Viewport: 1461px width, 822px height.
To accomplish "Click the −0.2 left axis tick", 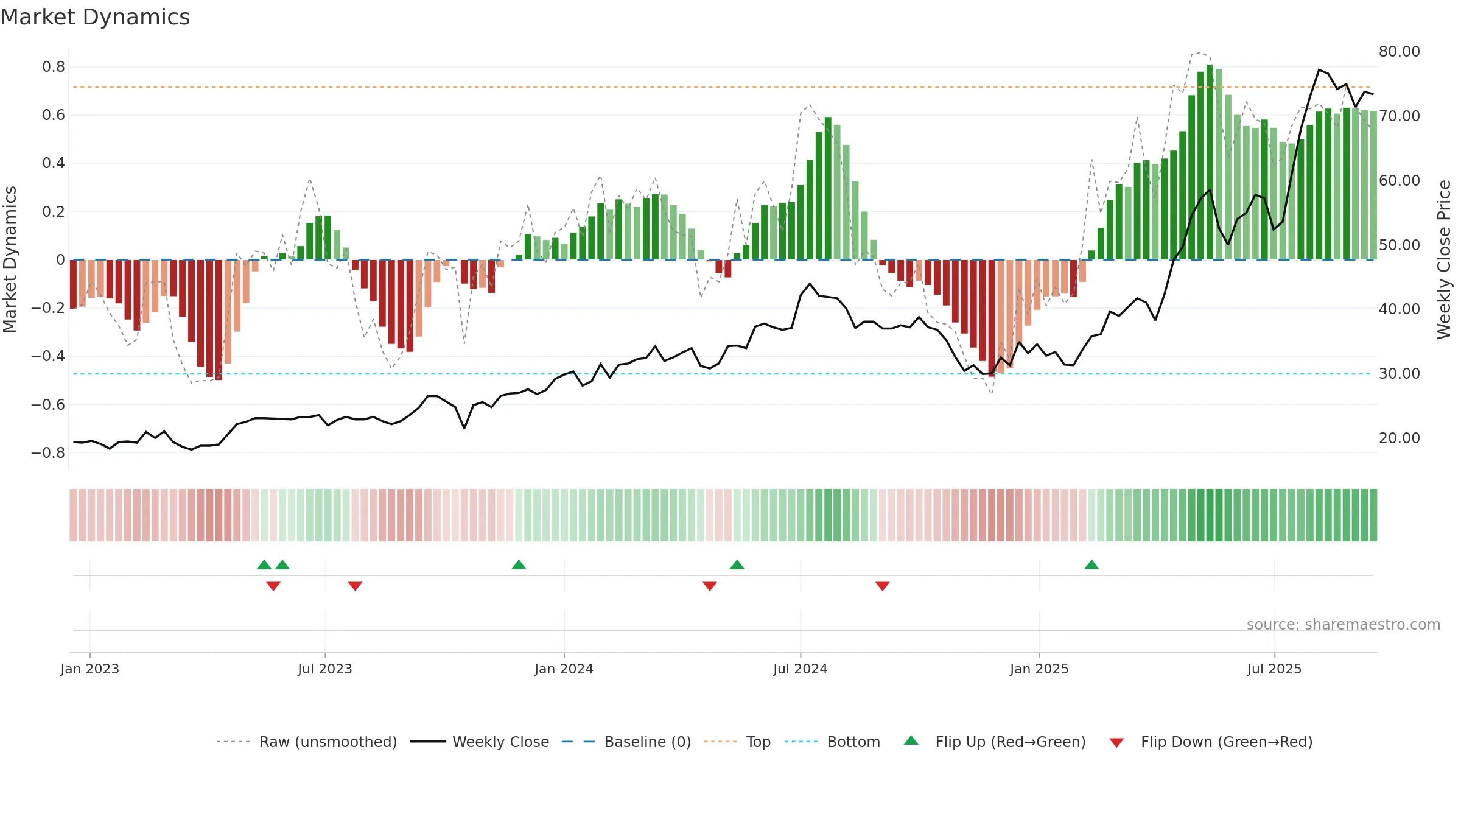I will click(48, 307).
